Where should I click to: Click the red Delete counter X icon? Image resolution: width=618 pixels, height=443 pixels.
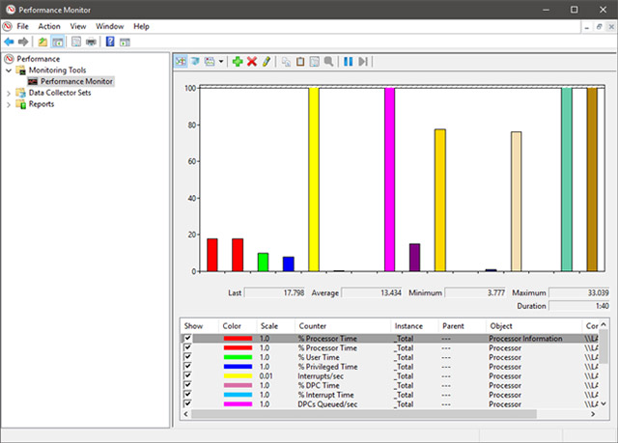click(x=252, y=61)
